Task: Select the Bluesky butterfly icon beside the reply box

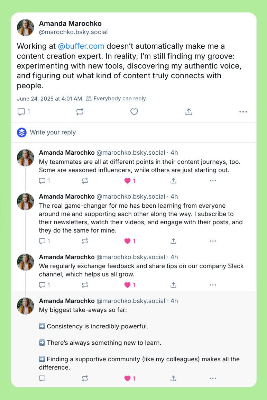Action: coord(21,133)
